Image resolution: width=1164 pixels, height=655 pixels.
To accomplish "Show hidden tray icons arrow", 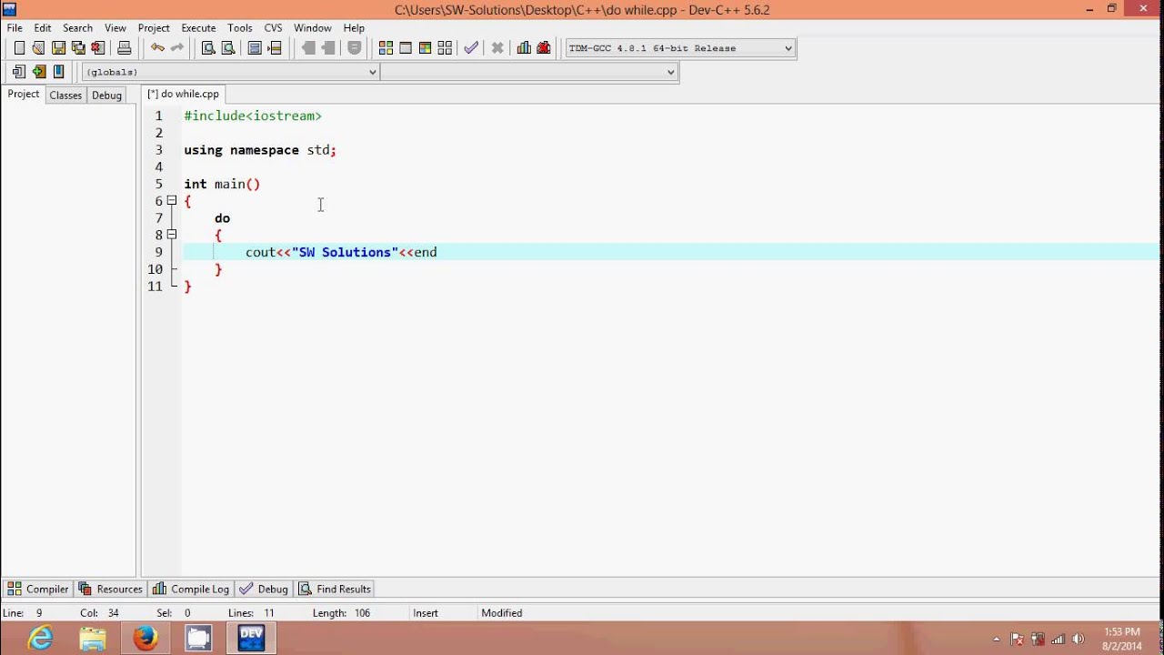I will [x=997, y=640].
